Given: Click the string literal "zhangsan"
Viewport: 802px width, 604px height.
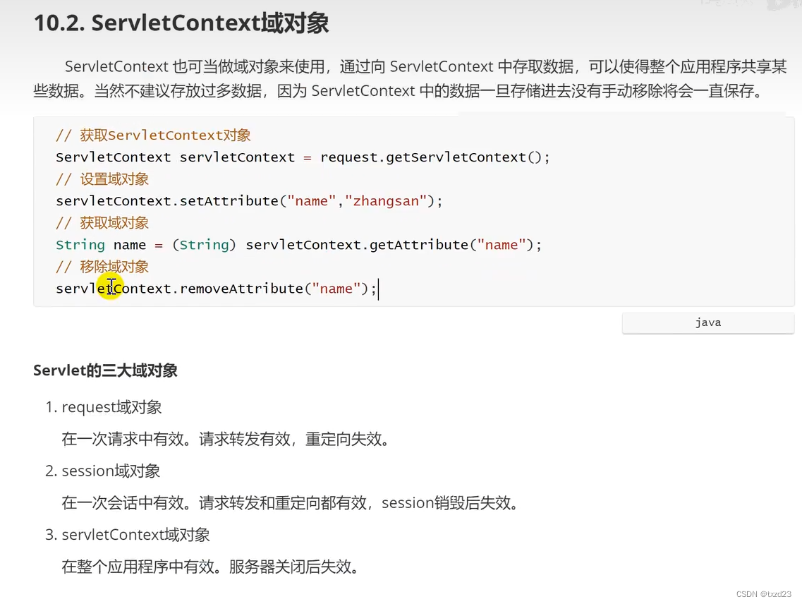Looking at the screenshot, I should [x=386, y=200].
